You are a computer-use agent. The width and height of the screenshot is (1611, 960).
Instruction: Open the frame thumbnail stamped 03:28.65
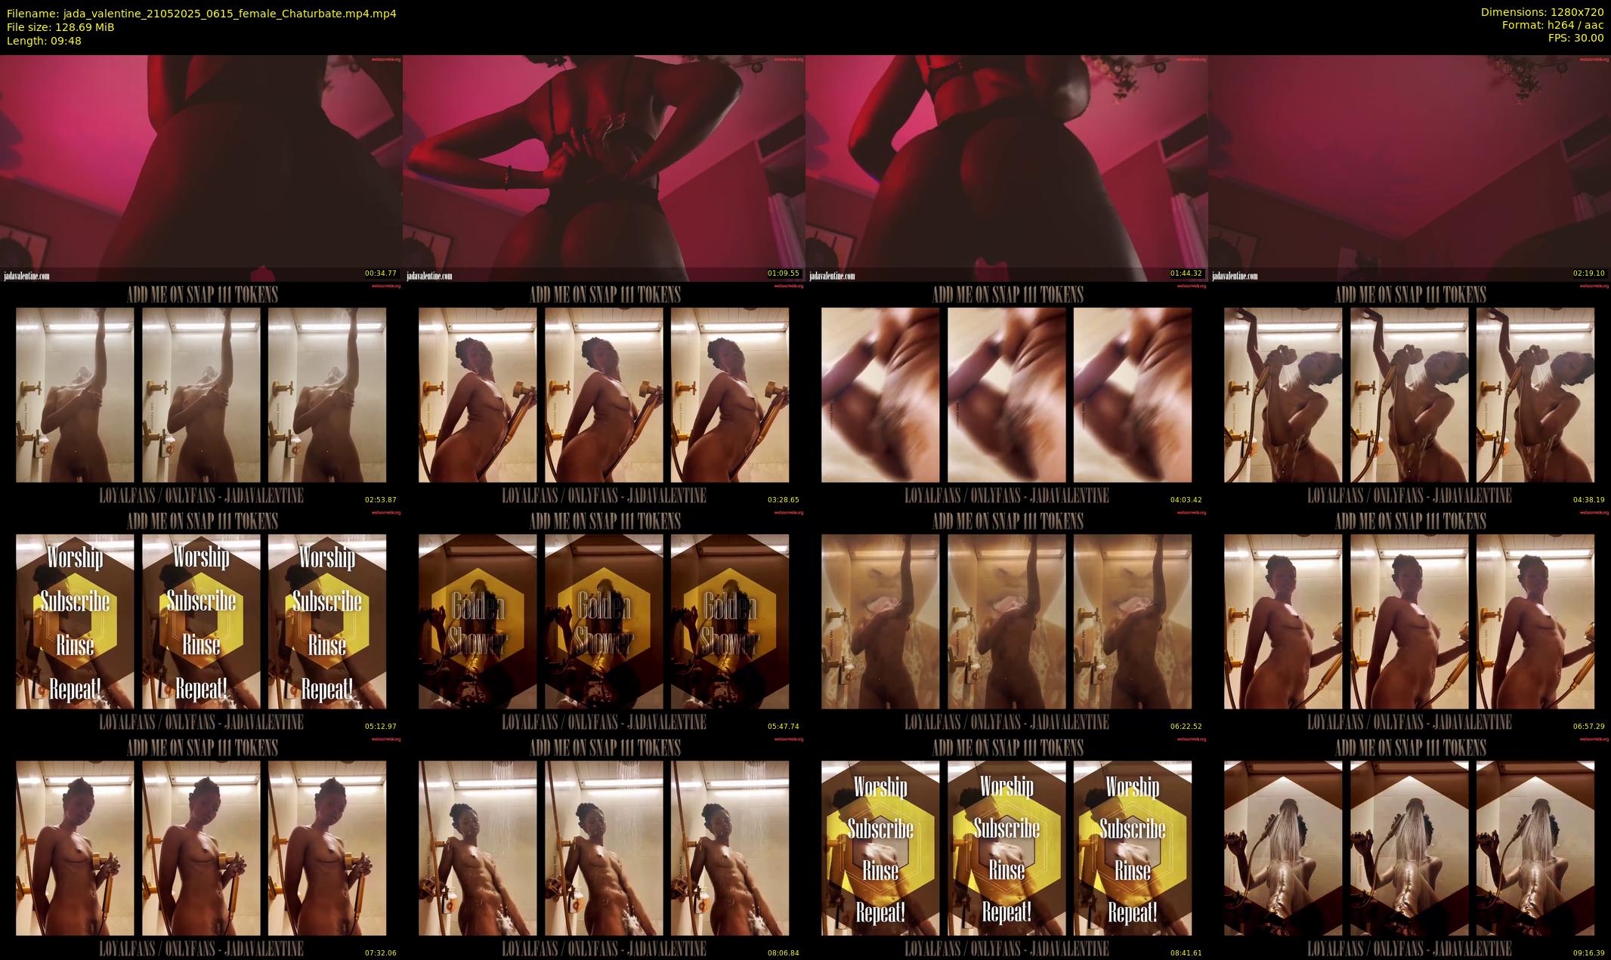pos(604,395)
